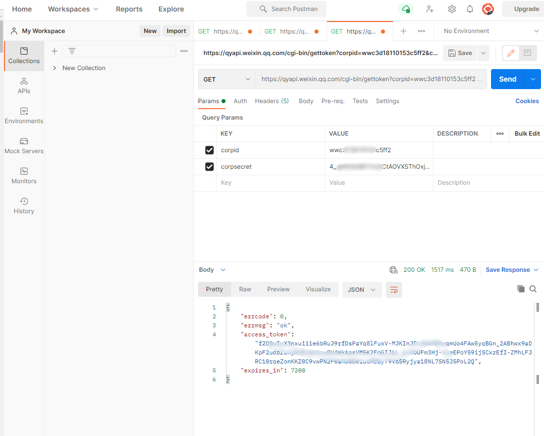Open the Environments sidebar panel

pos(24,116)
